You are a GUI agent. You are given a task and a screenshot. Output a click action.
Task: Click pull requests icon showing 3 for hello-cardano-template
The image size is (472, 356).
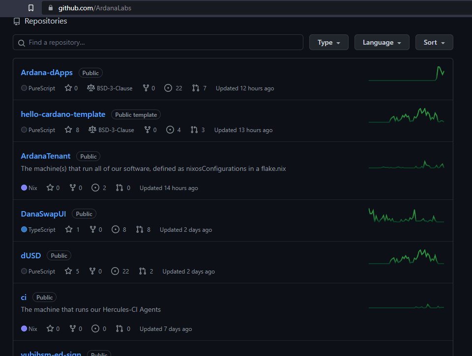tap(194, 130)
